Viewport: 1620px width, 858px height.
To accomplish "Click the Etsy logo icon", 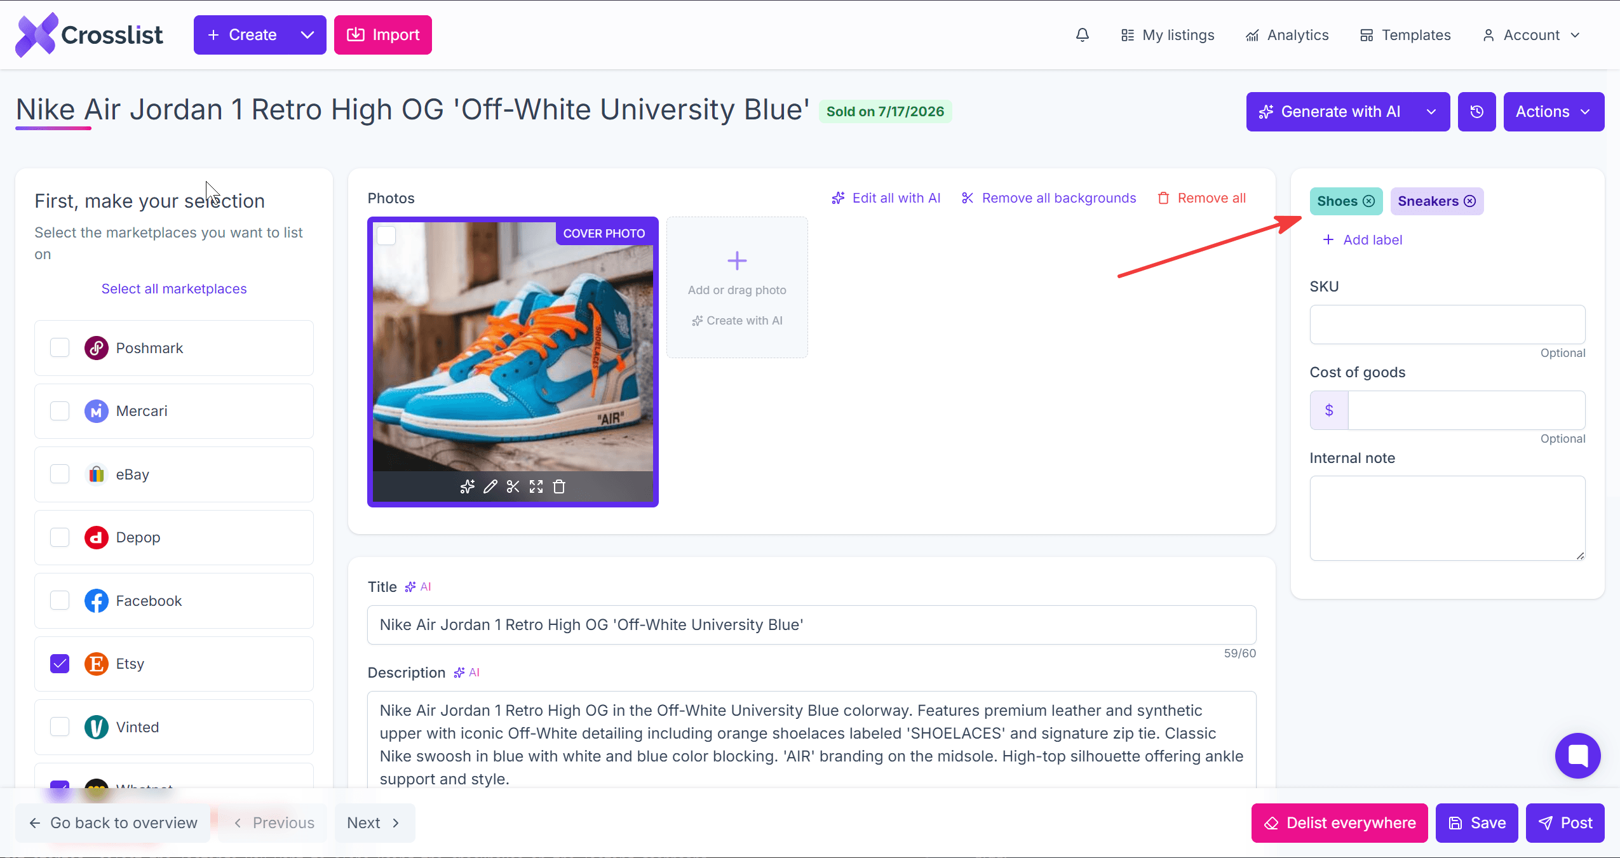I will tap(97, 664).
